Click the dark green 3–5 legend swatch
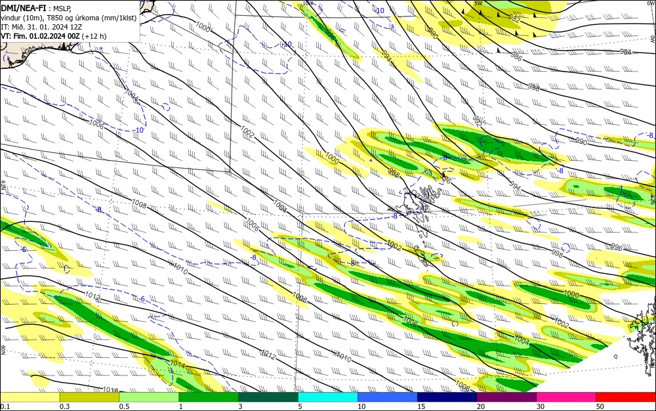Screen dimensions: 656x411 tap(268, 397)
